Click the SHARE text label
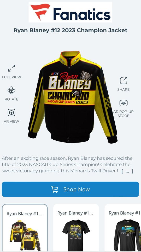 [124, 90]
